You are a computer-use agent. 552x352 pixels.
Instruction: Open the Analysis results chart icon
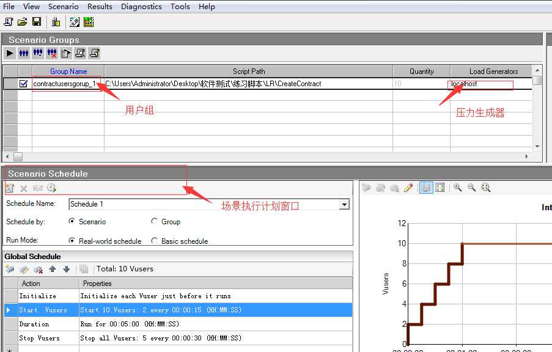point(89,22)
